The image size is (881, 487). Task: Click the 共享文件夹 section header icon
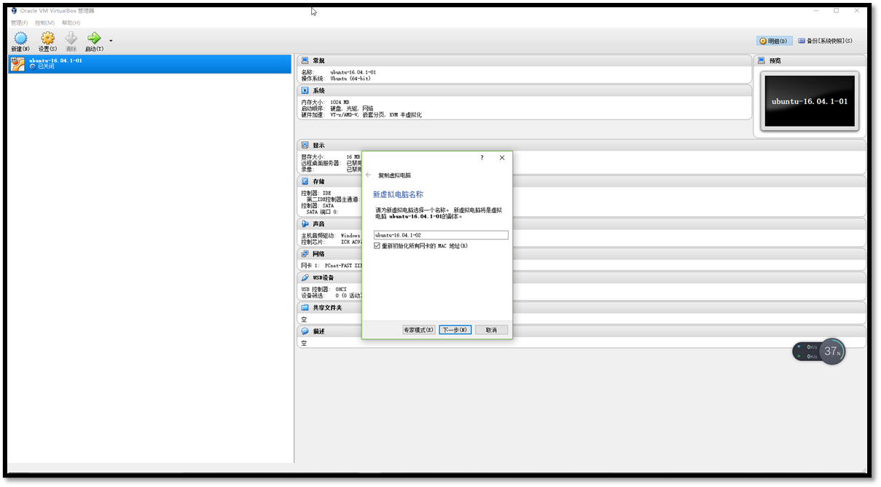(305, 308)
